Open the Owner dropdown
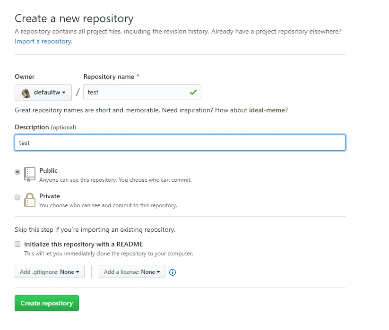The width and height of the screenshot is (389, 330). (x=43, y=93)
